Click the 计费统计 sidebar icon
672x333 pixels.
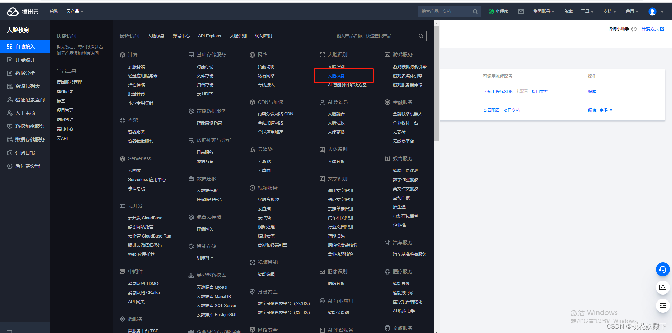(10, 60)
